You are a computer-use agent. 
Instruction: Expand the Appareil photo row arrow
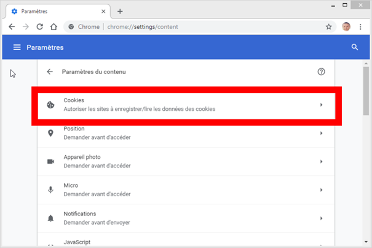point(321,161)
